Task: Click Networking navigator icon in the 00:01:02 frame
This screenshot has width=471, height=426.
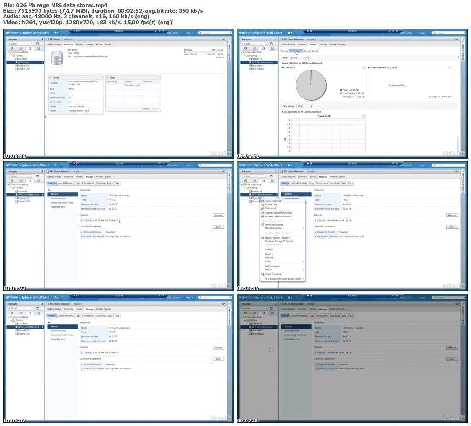Action: (272, 48)
